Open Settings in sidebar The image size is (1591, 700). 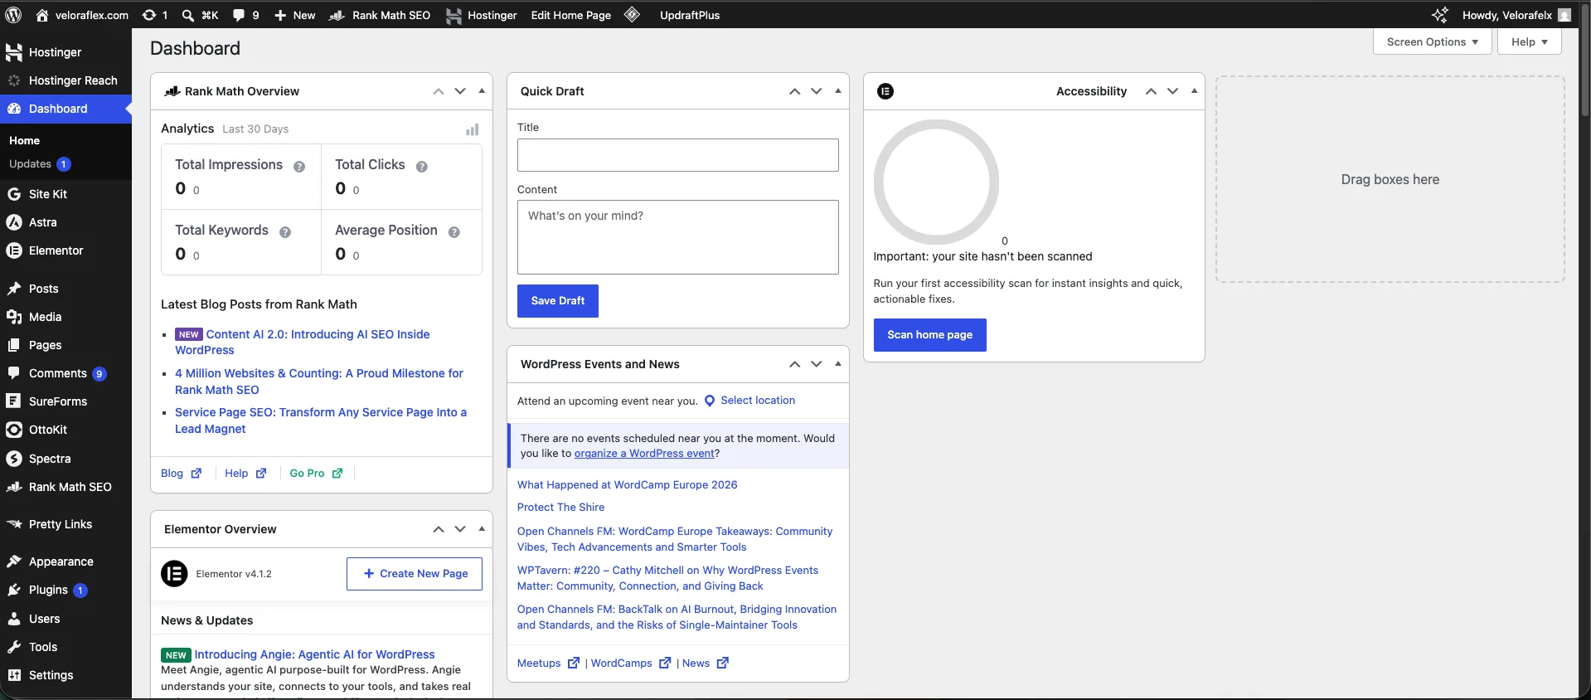pos(65,675)
